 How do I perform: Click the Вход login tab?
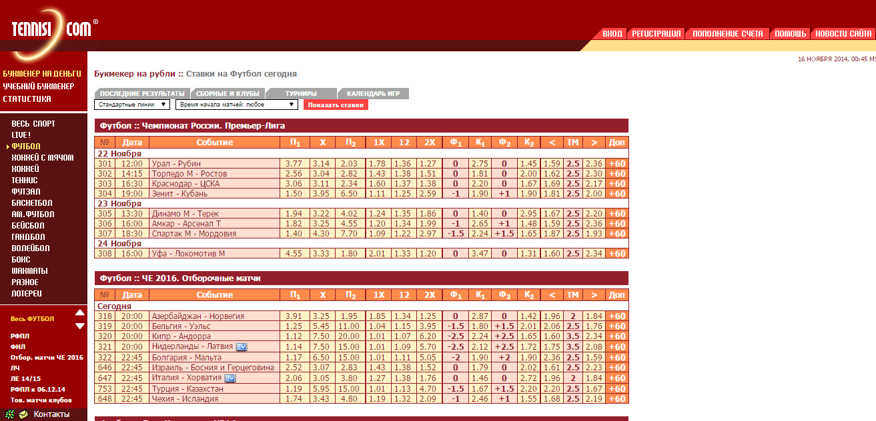coord(612,33)
